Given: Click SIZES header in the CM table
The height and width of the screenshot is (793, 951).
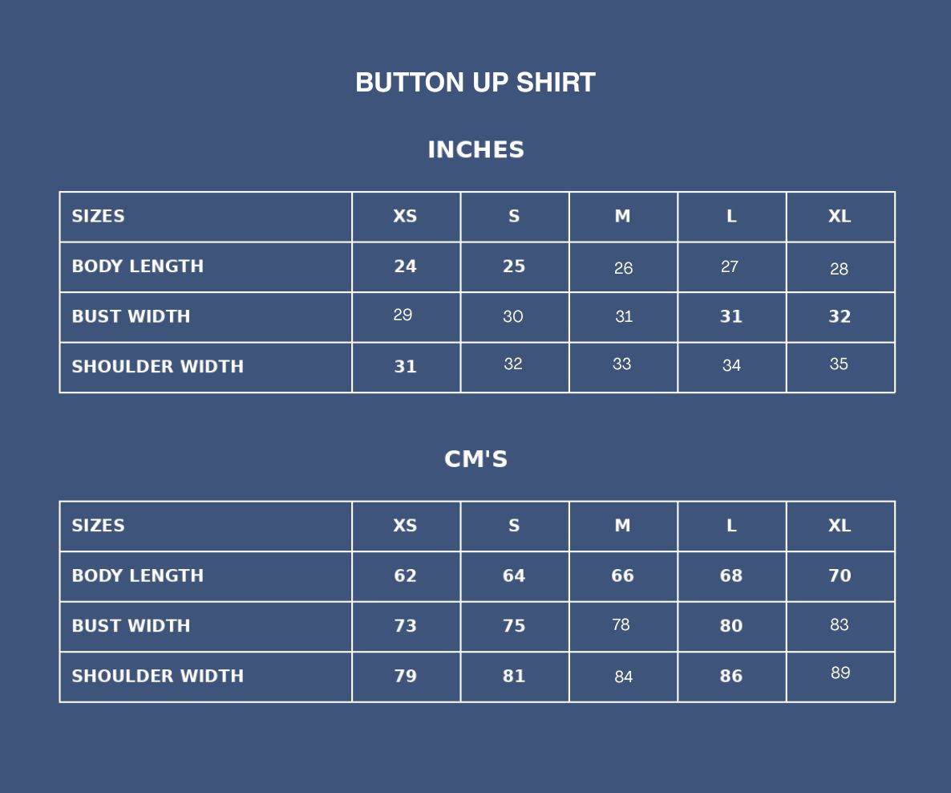Looking at the screenshot, I should (98, 526).
